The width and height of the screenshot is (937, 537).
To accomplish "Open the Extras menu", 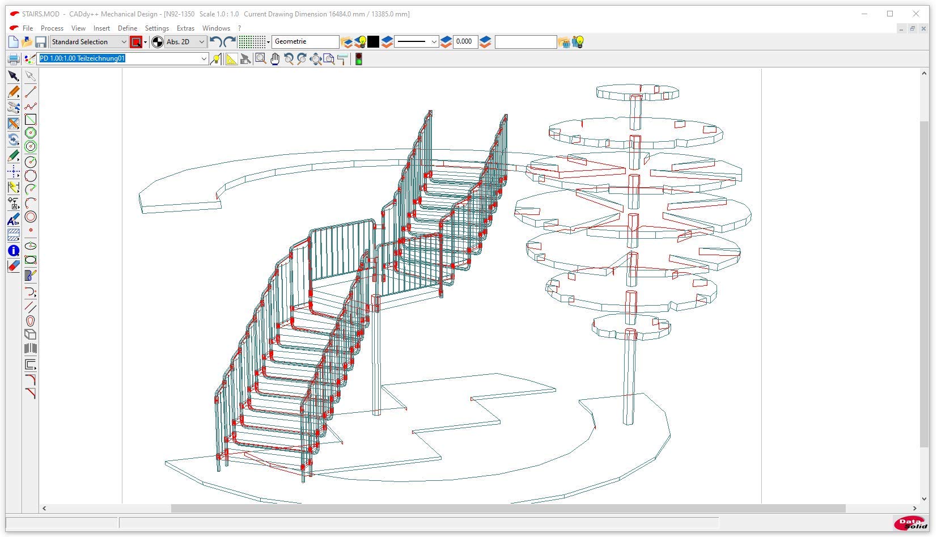I will [185, 28].
